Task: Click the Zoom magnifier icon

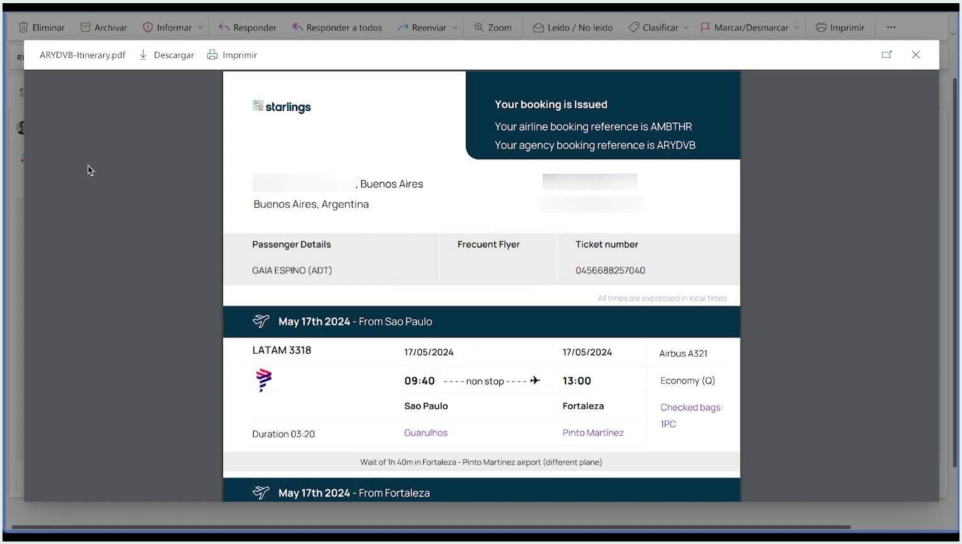Action: (478, 28)
